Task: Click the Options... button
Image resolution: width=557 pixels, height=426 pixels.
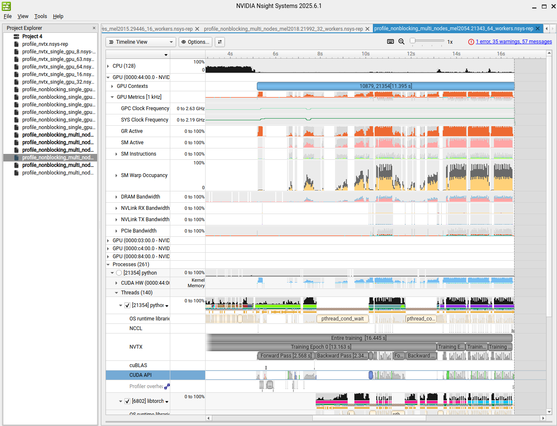Action: (195, 42)
